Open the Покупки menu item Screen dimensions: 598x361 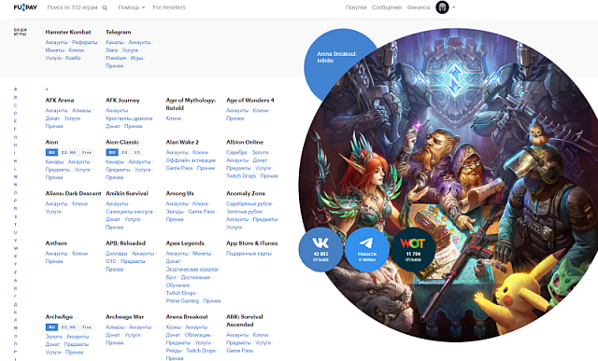click(356, 7)
